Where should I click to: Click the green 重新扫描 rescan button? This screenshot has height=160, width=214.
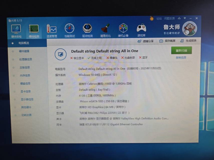tap(181, 50)
